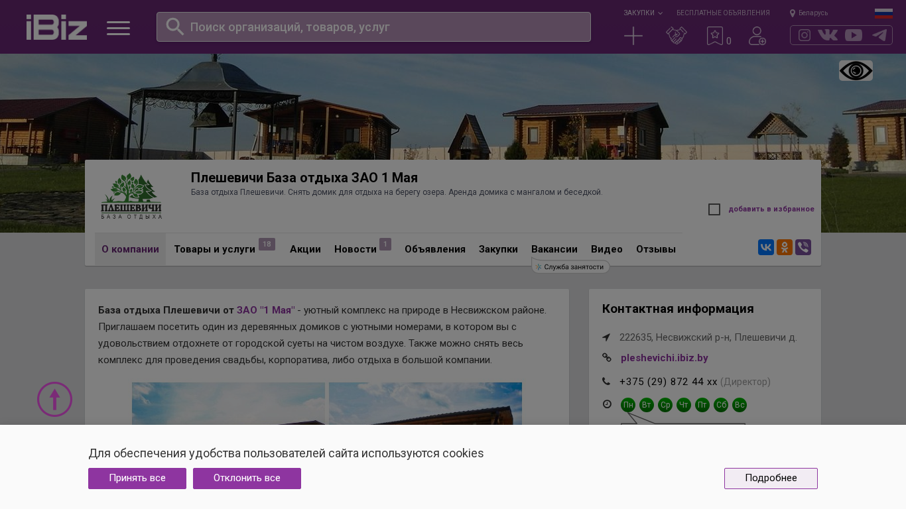
Task: Open Бесплатные объявления link
Action: [x=723, y=13]
